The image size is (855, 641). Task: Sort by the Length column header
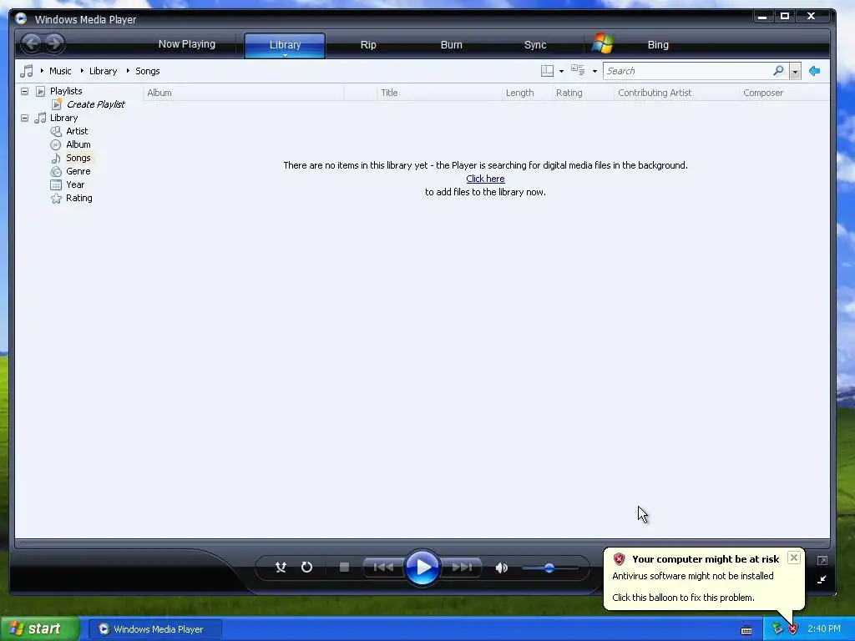tap(527, 93)
